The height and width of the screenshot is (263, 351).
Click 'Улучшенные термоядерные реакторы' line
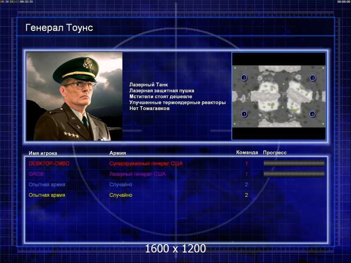point(178,103)
